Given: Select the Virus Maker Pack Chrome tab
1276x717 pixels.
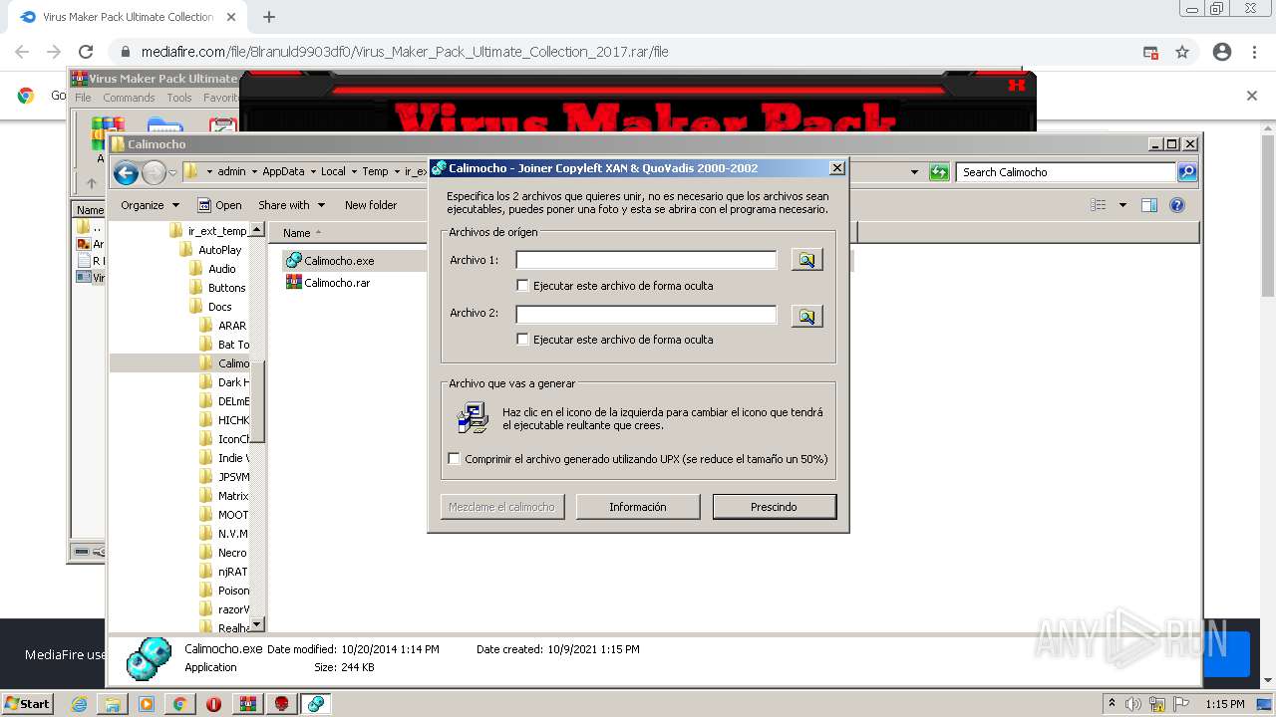Looking at the screenshot, I should pos(128,17).
